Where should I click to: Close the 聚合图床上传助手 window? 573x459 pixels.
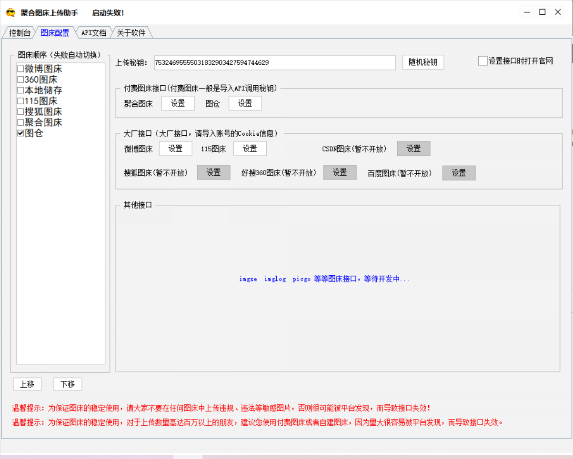pos(558,12)
